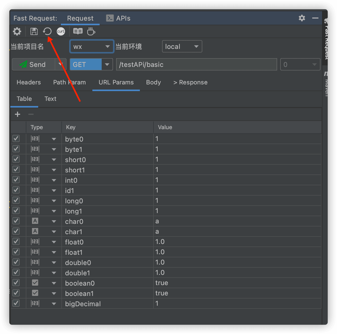Viewport: 337px width, 334px height.
Task: Open the > Response tab
Action: tap(190, 82)
